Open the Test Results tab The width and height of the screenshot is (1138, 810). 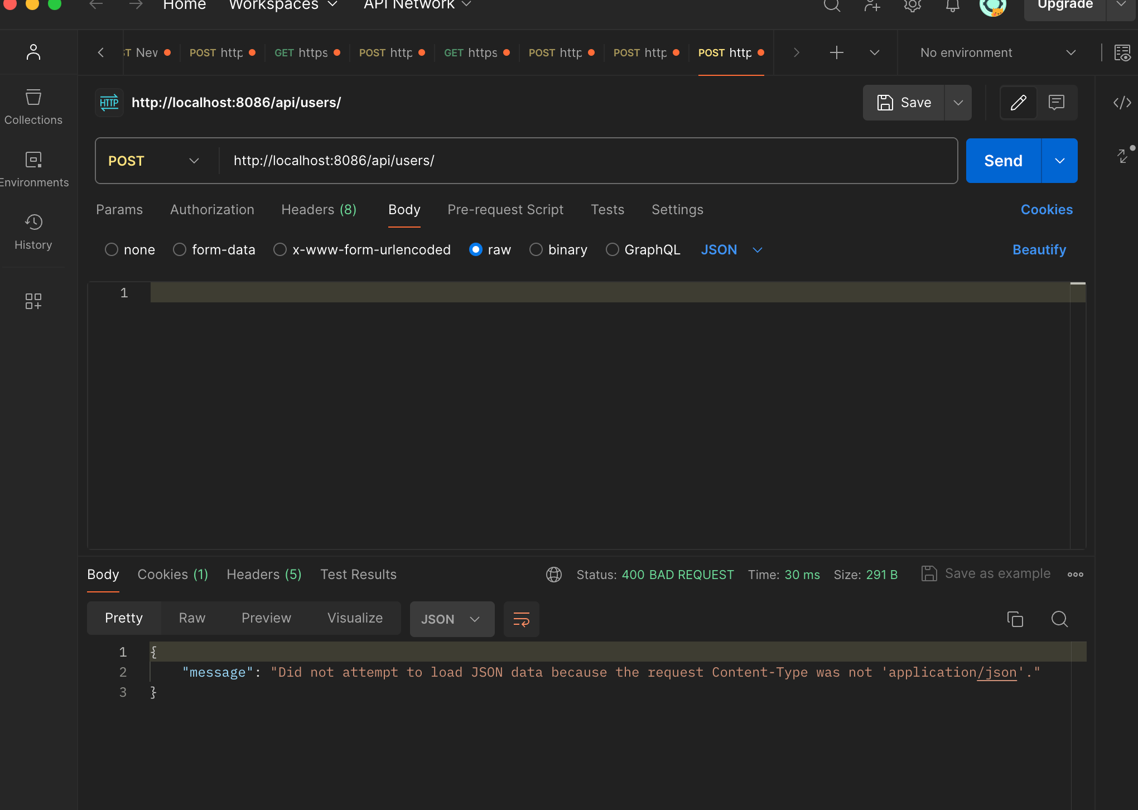[x=358, y=575]
